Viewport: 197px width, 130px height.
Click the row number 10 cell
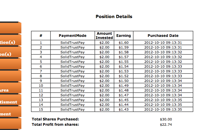coord(41,85)
